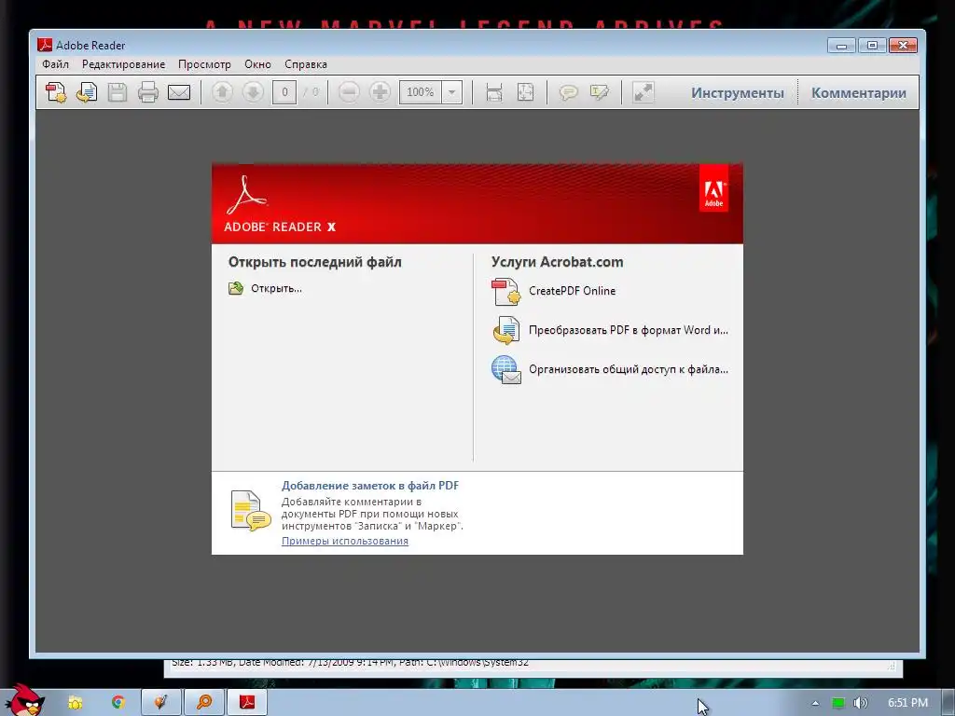Image resolution: width=955 pixels, height=716 pixels.
Task: Open the Инструменты tools pane
Action: point(737,93)
